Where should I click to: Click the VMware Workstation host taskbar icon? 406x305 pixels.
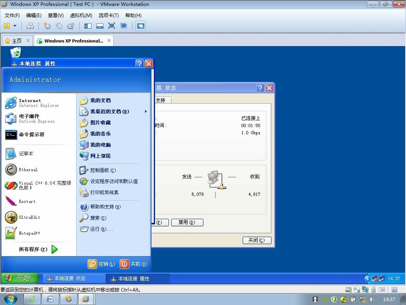point(85,299)
